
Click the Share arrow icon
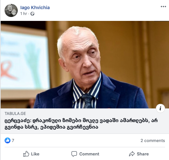(132, 154)
